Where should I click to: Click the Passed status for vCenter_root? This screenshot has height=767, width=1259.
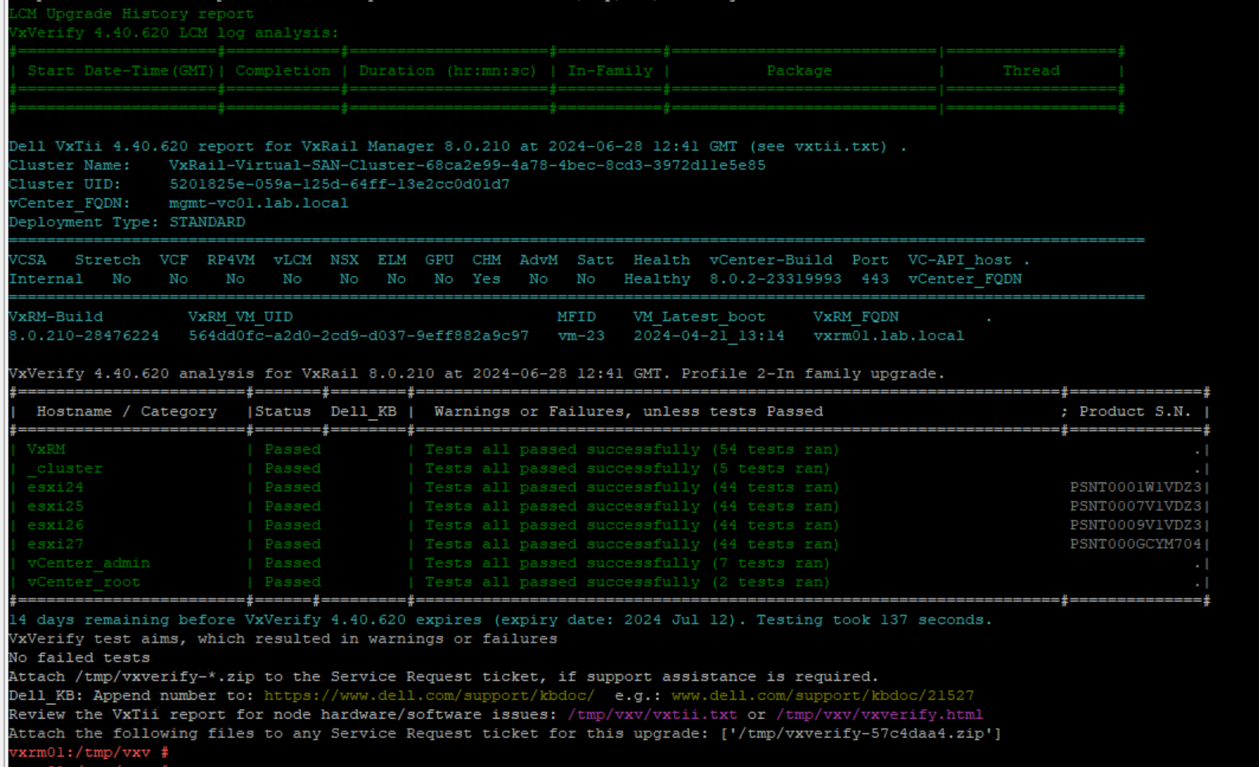point(292,582)
